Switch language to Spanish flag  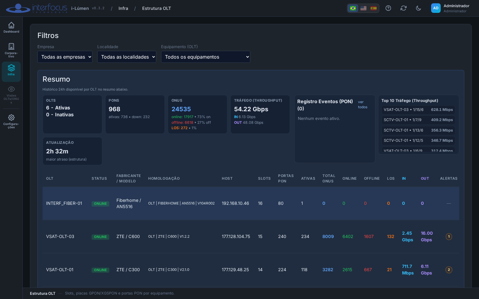[374, 8]
